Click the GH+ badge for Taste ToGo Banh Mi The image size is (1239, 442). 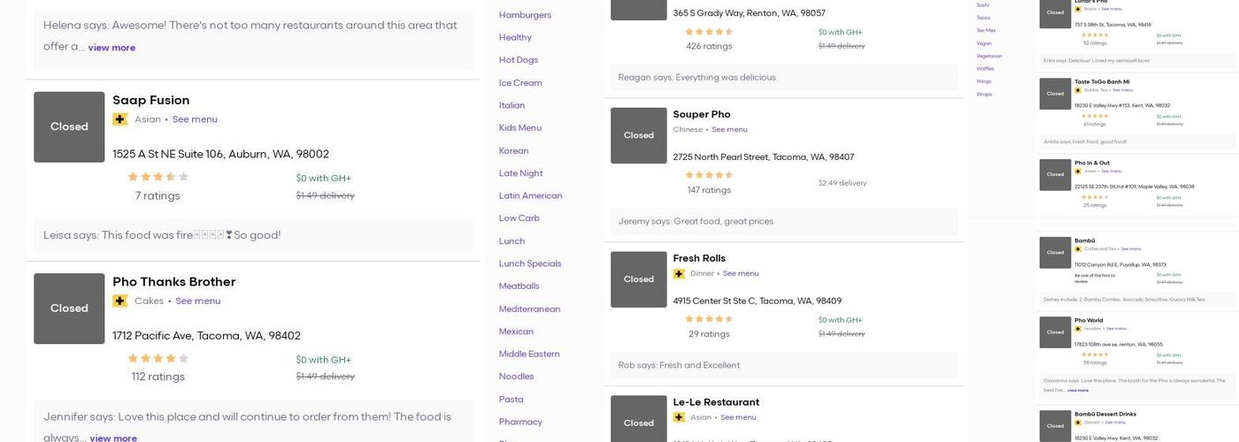[x=1078, y=90]
